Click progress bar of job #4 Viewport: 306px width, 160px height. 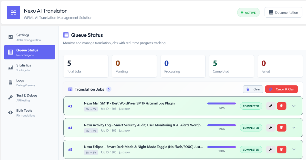pyautogui.click(x=221, y=125)
